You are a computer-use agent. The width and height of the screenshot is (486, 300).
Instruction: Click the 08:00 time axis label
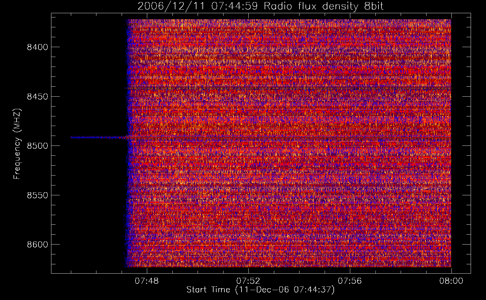[451, 281]
